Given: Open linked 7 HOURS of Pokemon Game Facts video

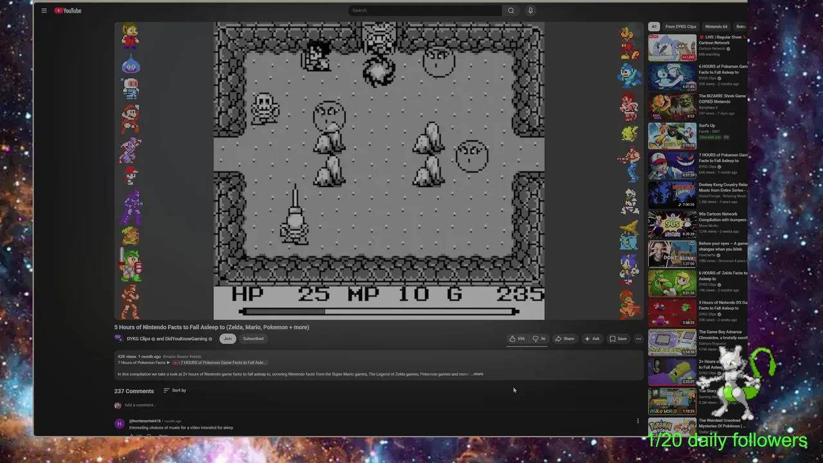Looking at the screenshot, I should click(x=219, y=363).
